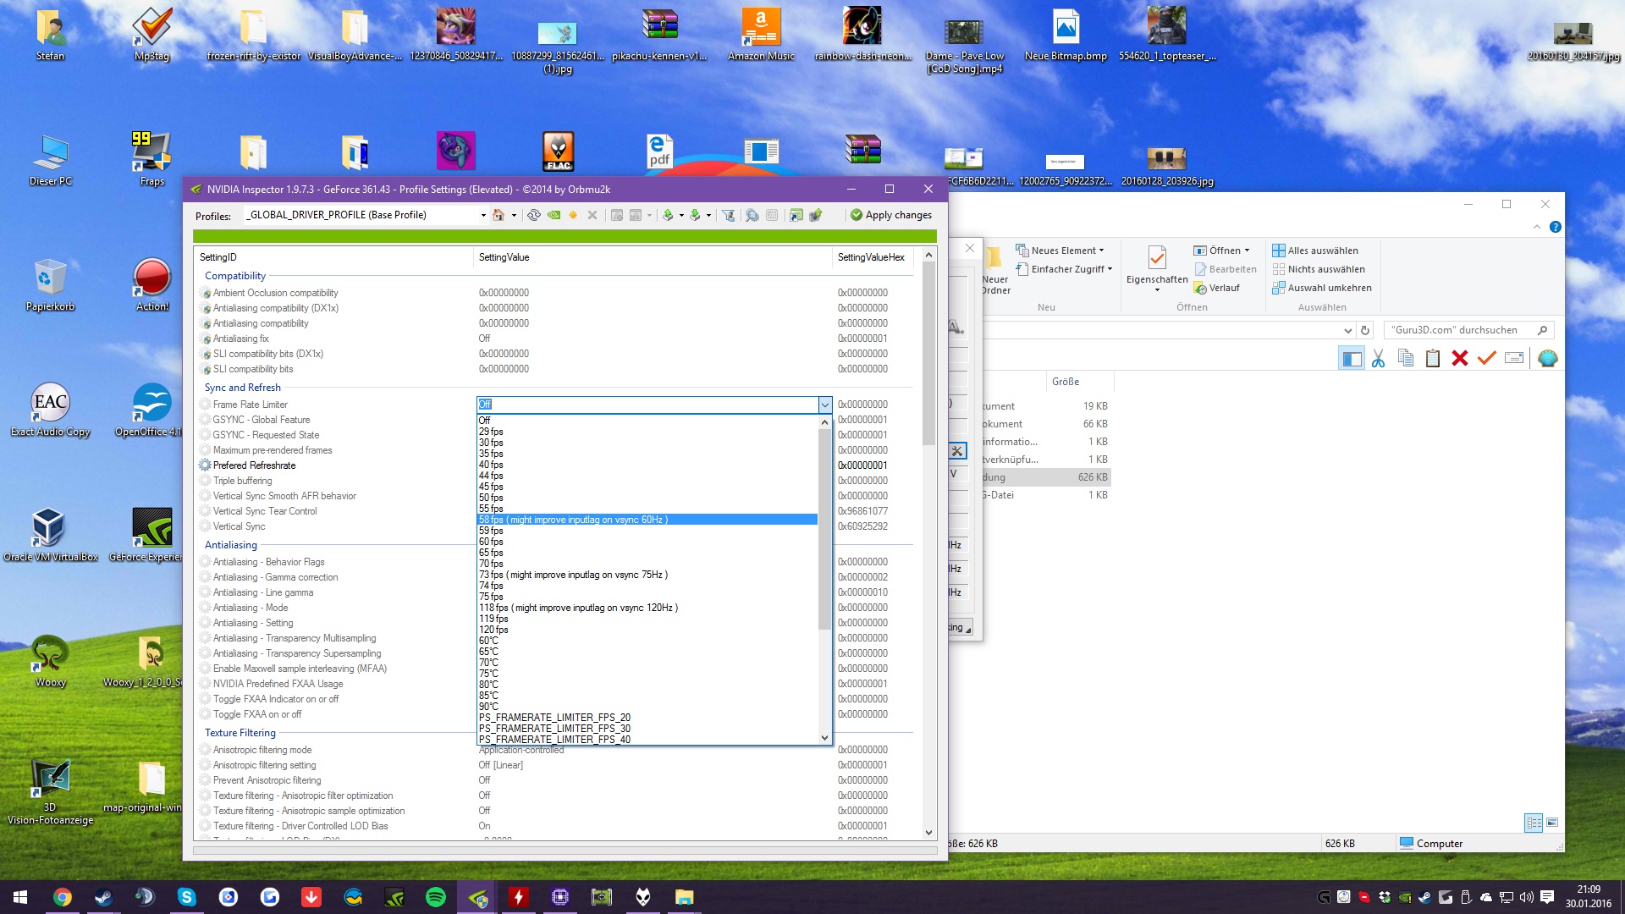Click the scissors cut icon in Explorer
The image size is (1625, 914).
pyautogui.click(x=1378, y=358)
